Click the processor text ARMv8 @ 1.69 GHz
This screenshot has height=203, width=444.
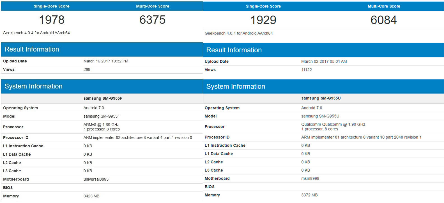[x=101, y=125]
